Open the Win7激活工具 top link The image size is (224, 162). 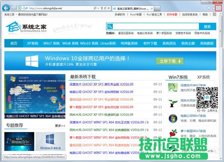tap(154, 15)
